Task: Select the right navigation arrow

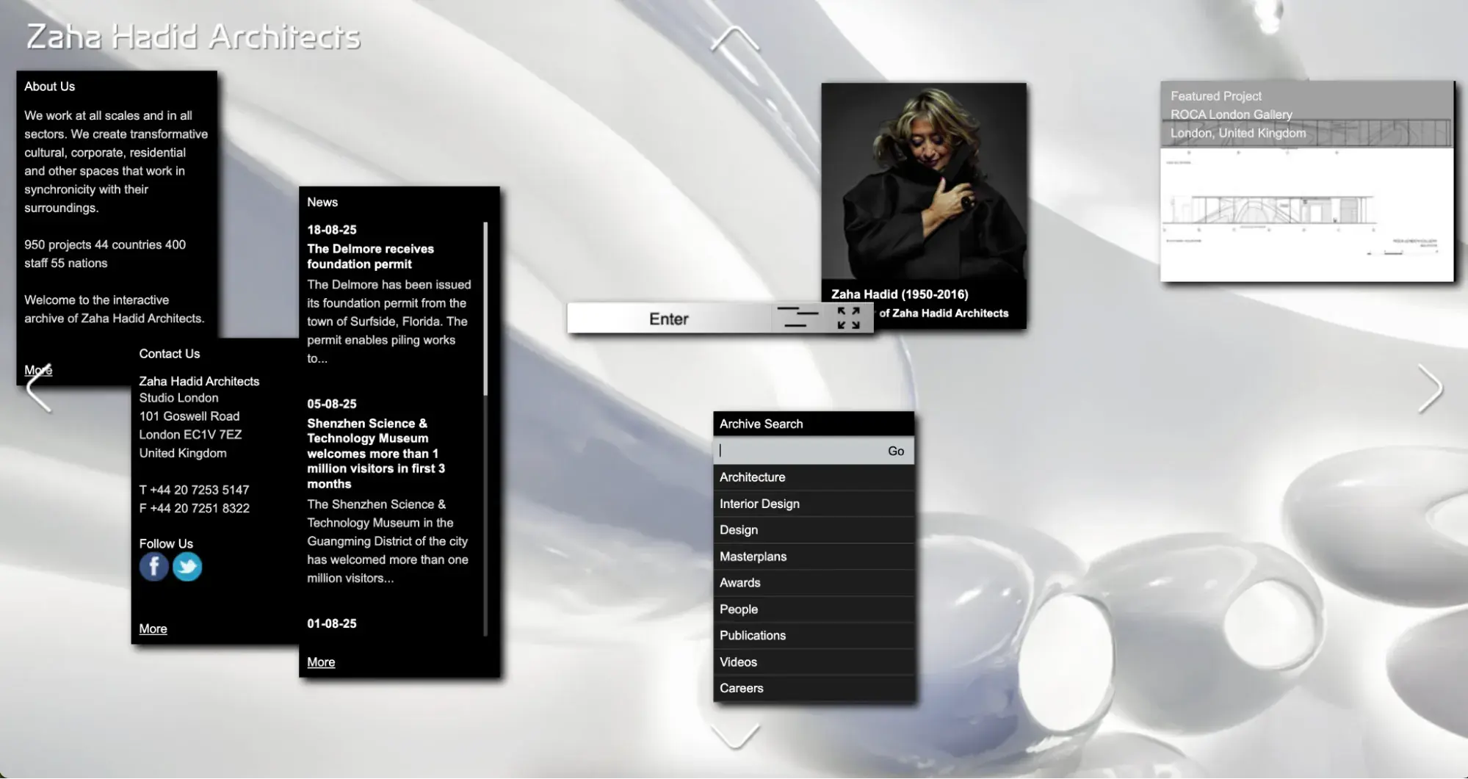Action: 1431,388
